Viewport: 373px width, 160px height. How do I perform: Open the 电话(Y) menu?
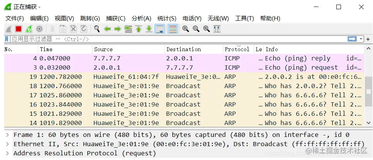[x=192, y=18]
